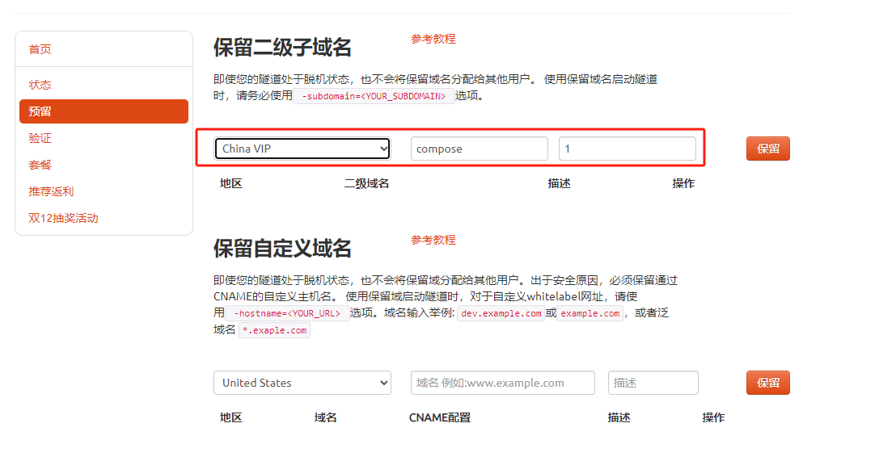This screenshot has height=461, width=879.
Task: Click the 操作 header in custom domain table
Action: click(x=713, y=418)
